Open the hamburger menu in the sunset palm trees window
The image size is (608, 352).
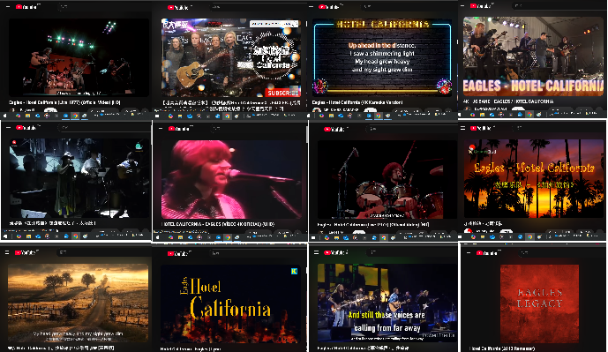coord(462,128)
